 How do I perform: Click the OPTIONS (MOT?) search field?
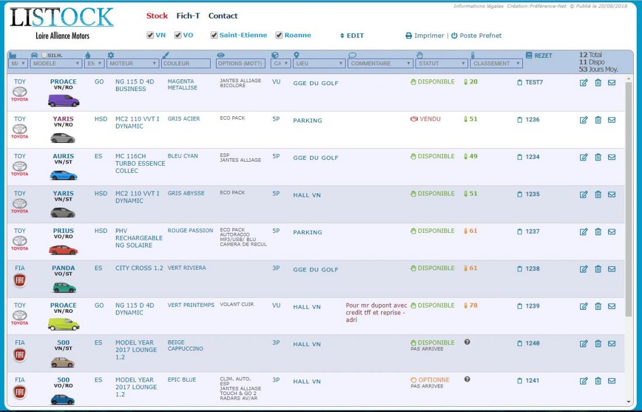240,64
